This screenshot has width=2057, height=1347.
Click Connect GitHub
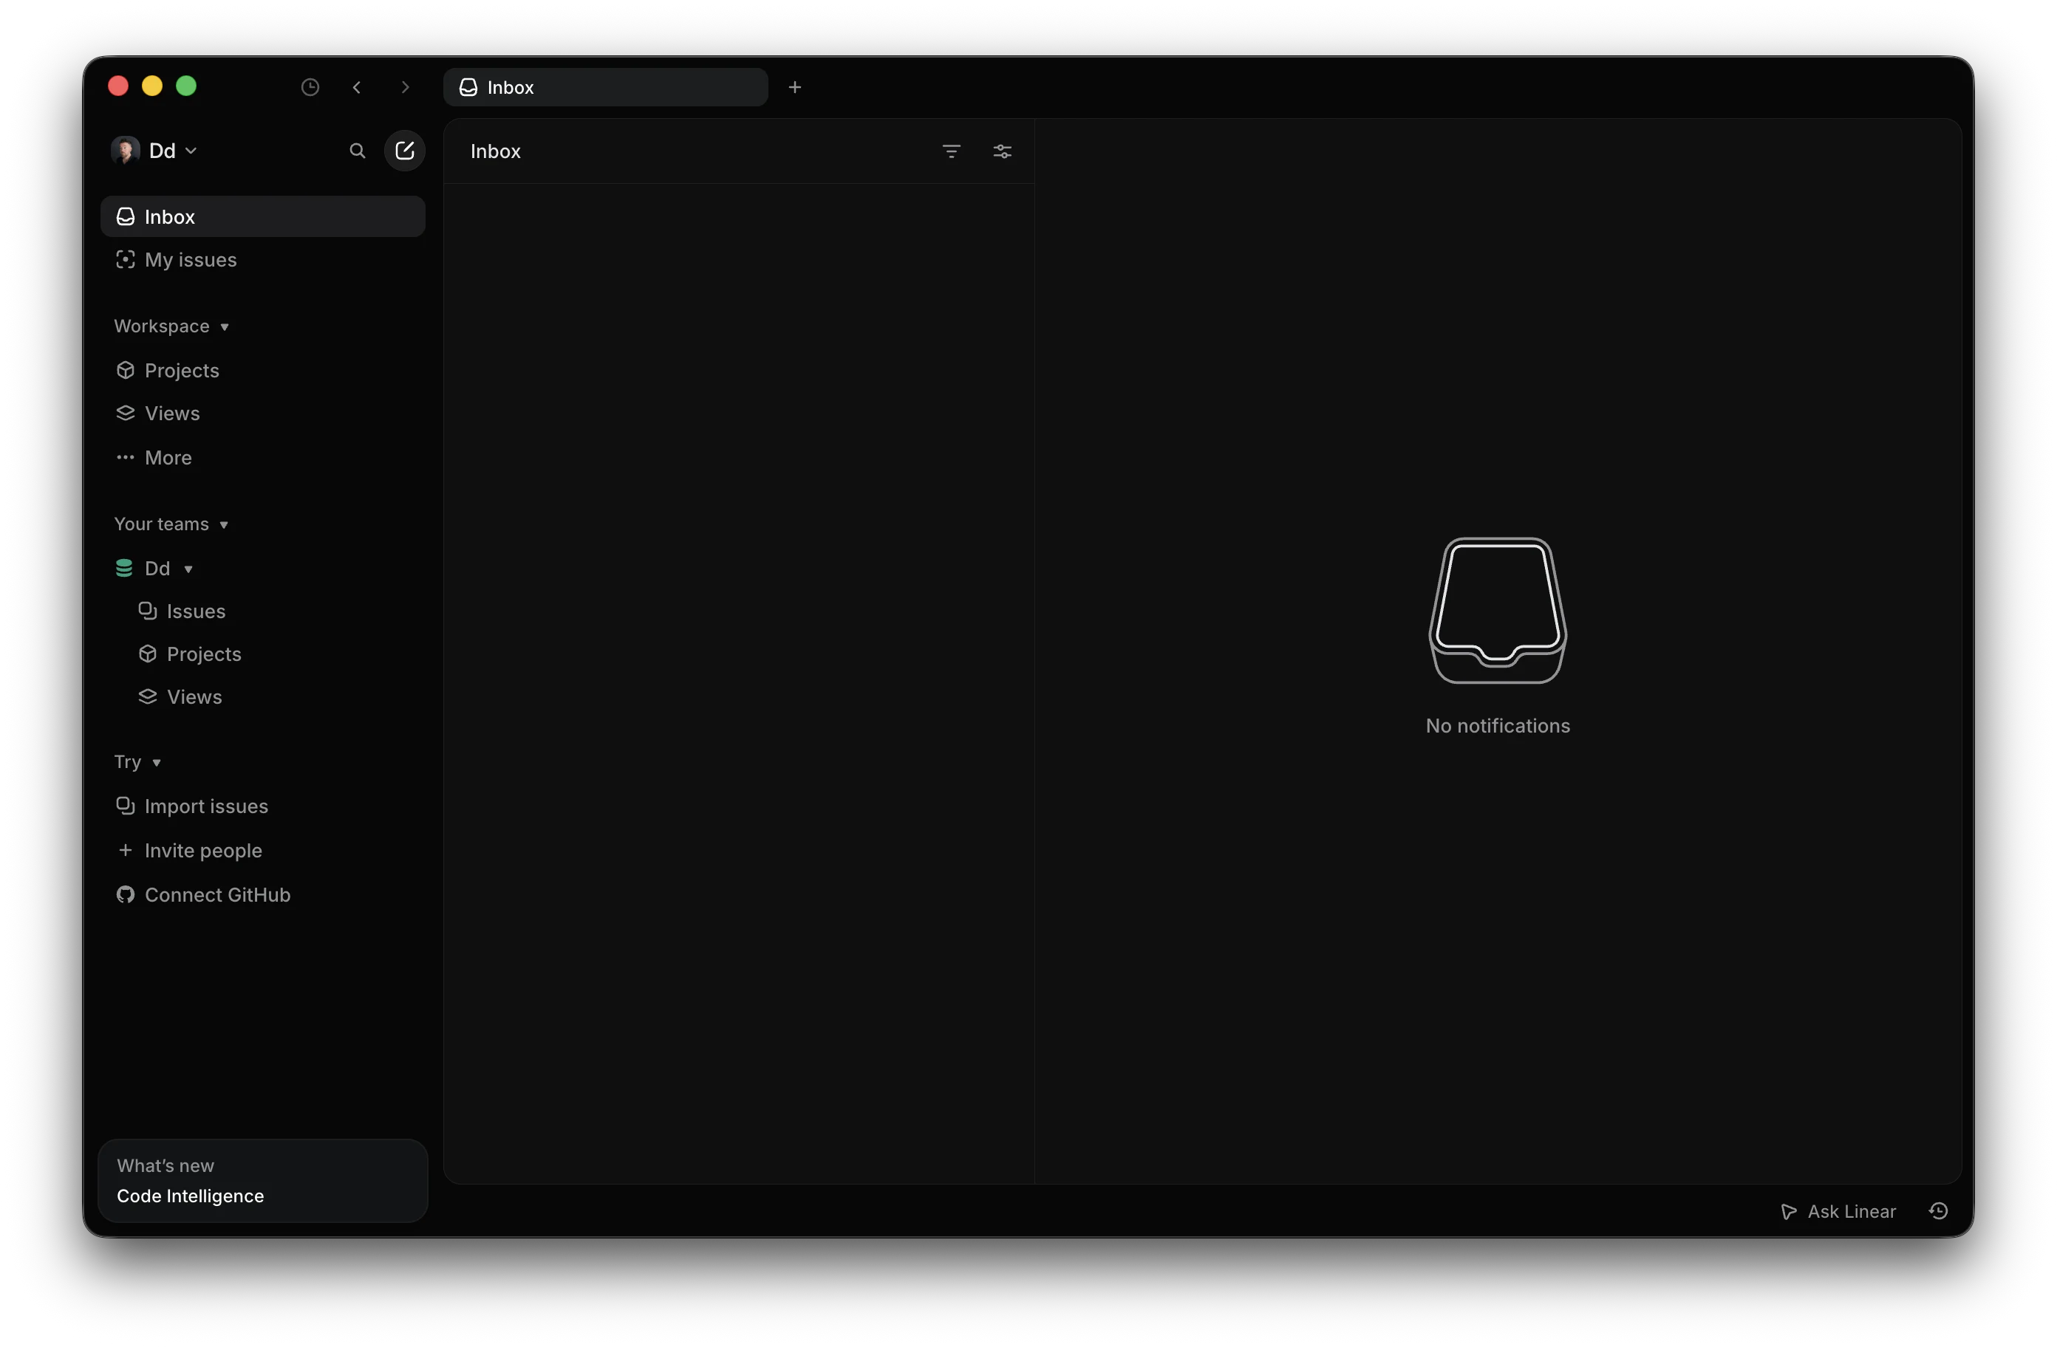tap(263, 895)
